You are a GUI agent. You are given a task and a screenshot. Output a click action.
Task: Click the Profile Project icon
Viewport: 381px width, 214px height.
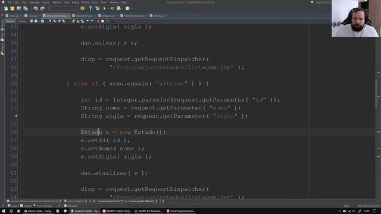click(x=118, y=8)
